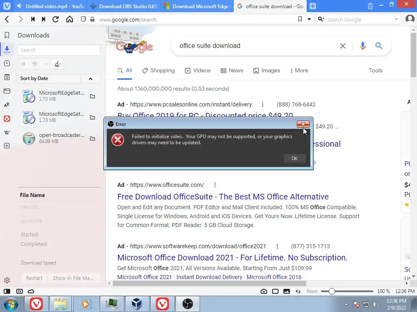Open closed tabs trash can

(x=370, y=6)
